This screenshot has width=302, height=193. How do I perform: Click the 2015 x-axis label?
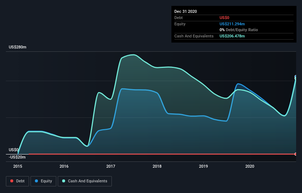click(x=18, y=166)
